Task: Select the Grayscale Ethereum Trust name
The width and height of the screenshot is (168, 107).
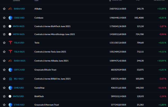Action: [47, 105]
